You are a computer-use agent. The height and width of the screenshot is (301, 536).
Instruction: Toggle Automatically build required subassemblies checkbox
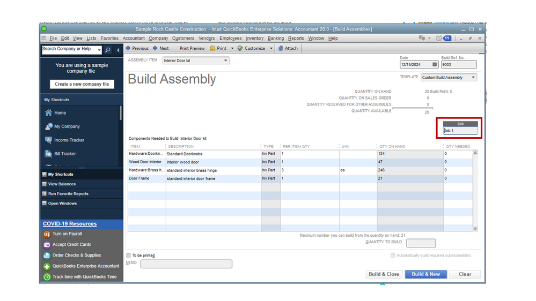(x=393, y=255)
